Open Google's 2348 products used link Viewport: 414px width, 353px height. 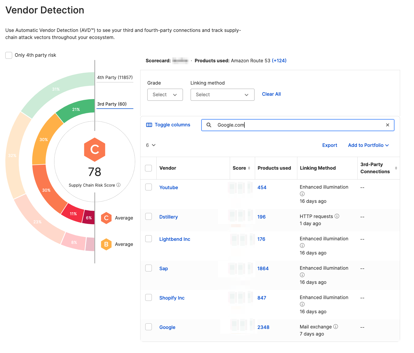(263, 327)
